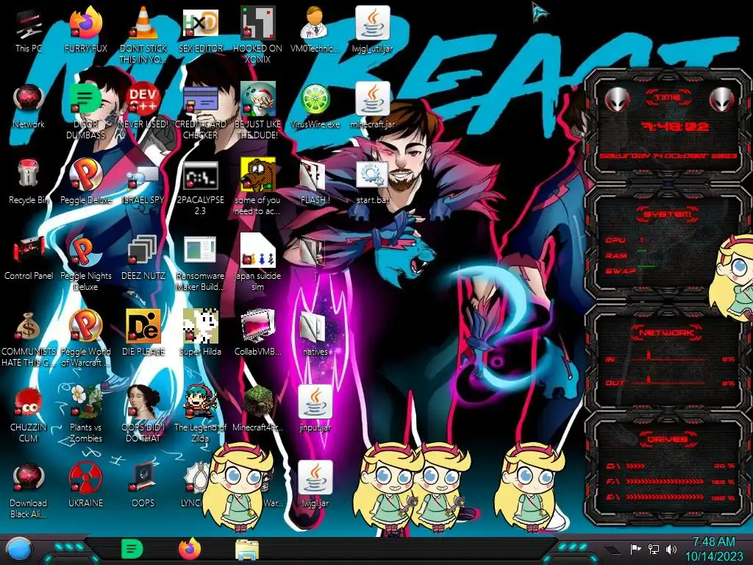Click the E:\ drive usage bar
This screenshot has width=753, height=565.
[671, 497]
